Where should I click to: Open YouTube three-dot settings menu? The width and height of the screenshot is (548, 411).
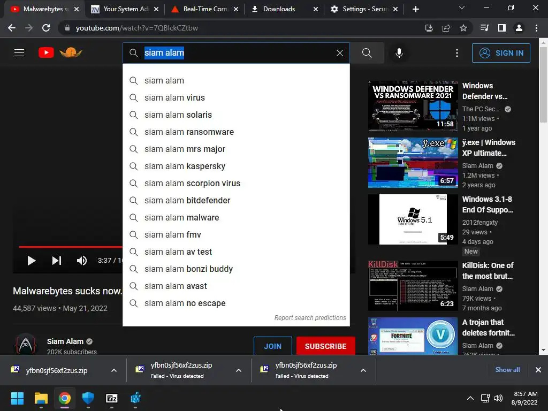(457, 53)
